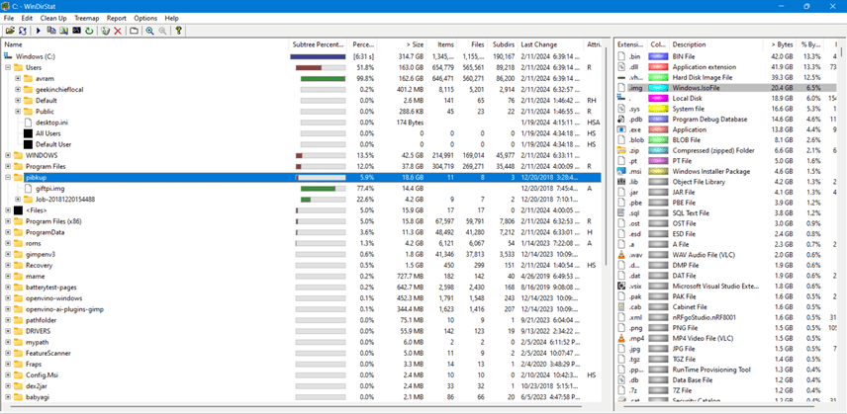This screenshot has height=414, width=847.
Task: Sort by the Items column header
Action: (x=441, y=44)
